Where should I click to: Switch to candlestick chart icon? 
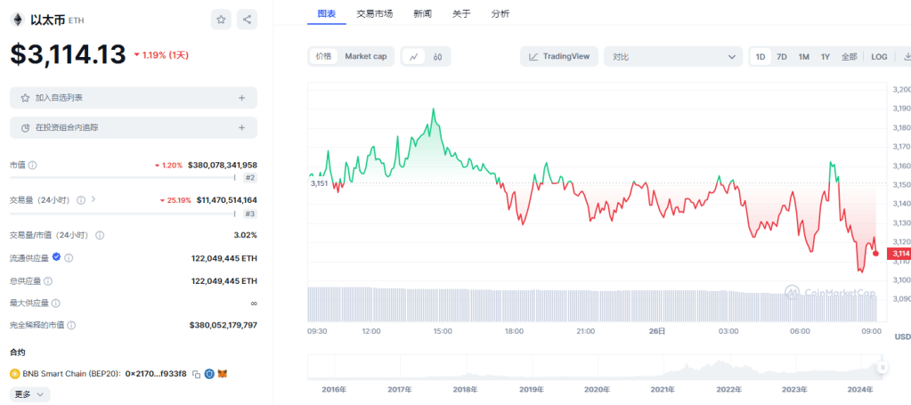click(437, 57)
